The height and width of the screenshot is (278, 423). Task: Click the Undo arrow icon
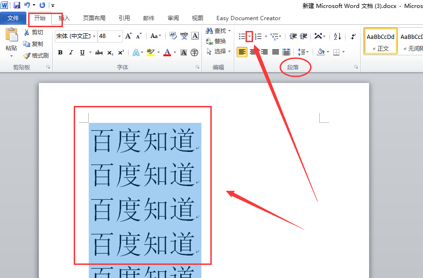point(27,5)
